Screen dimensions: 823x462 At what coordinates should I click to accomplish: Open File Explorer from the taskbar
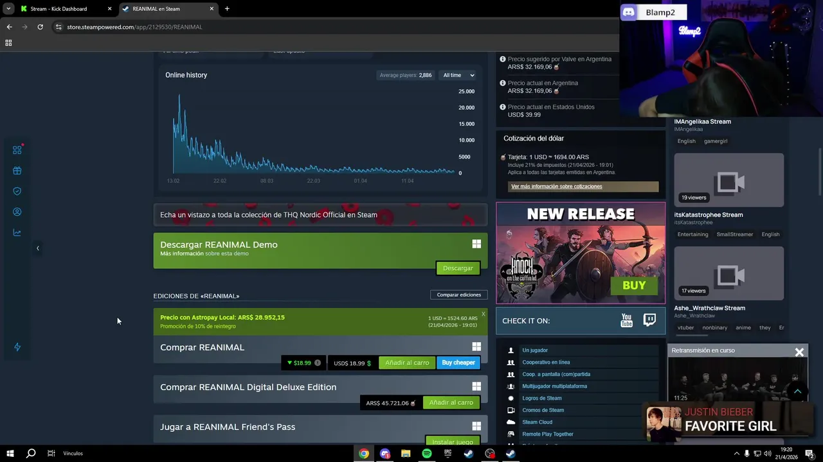point(406,454)
